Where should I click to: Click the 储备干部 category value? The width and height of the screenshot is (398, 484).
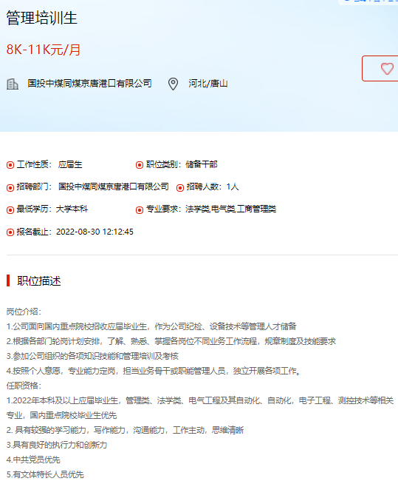click(x=202, y=164)
